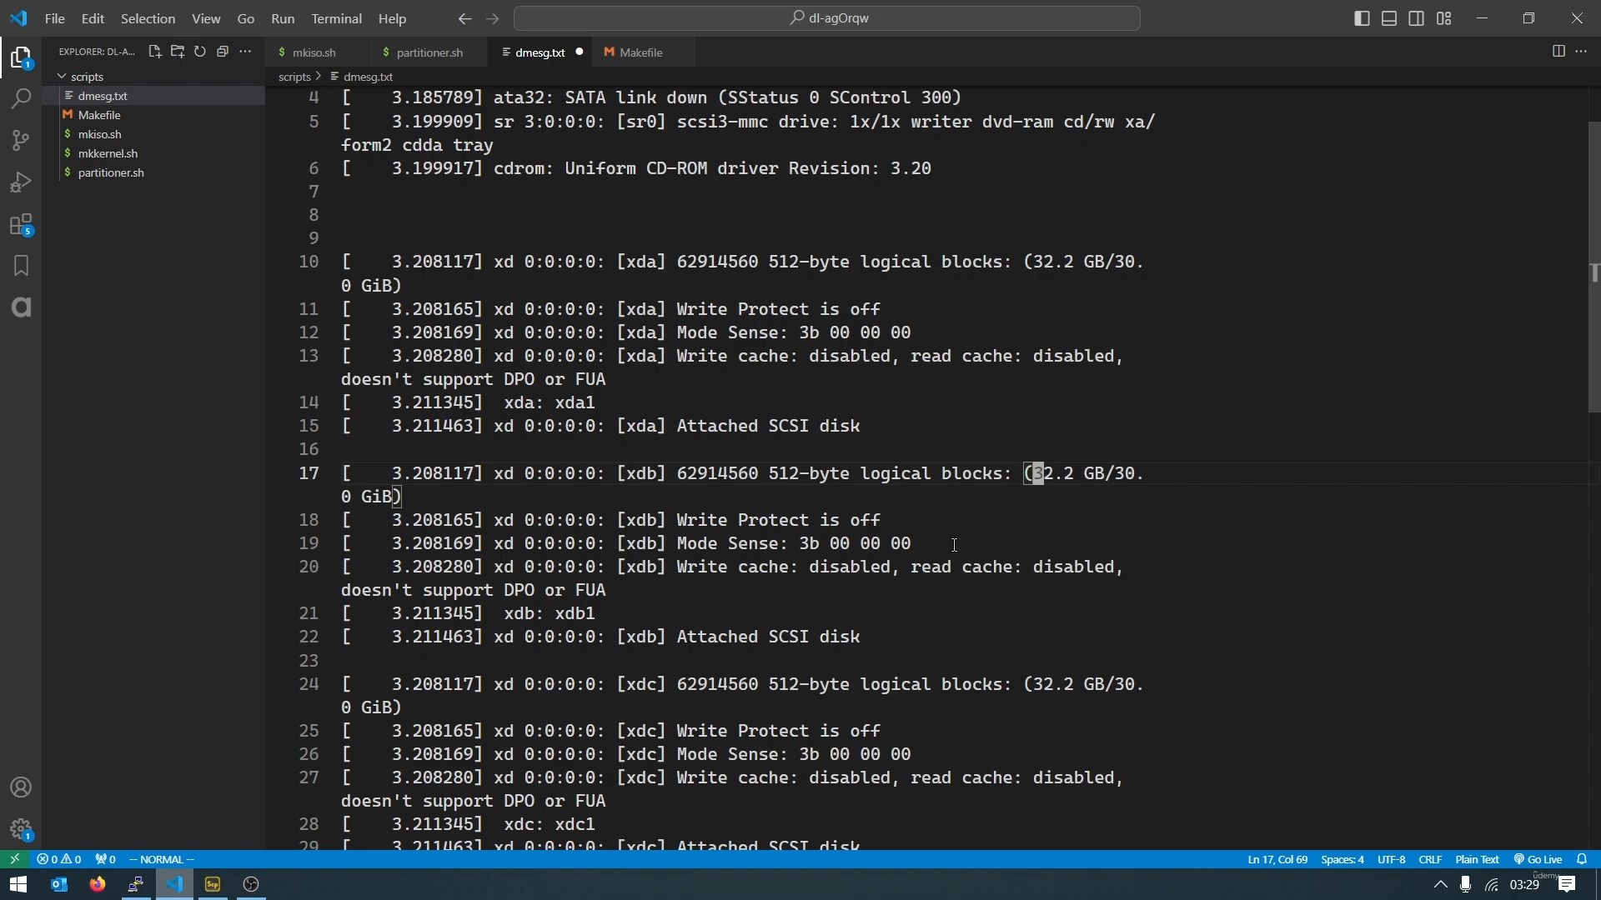Toggle primary side bar visibility
Image resolution: width=1601 pixels, height=900 pixels.
(1362, 18)
